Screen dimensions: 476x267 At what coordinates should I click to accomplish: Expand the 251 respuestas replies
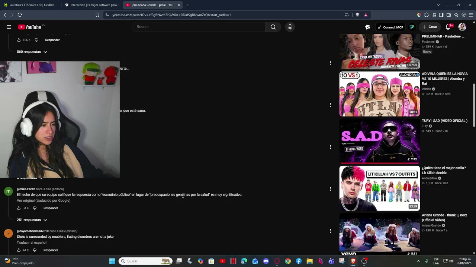tap(32, 220)
